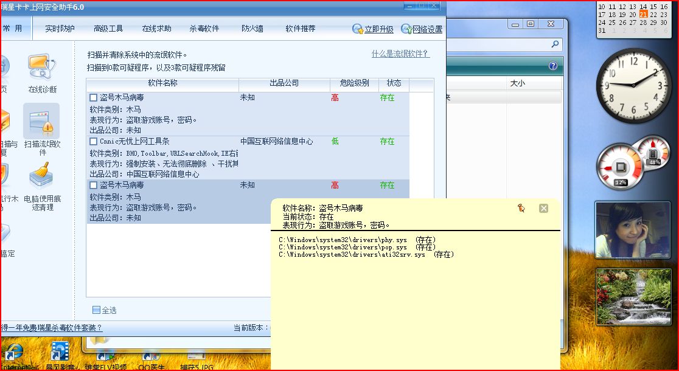Screen dimensions: 679x371
Task: Select highlighted date 21 in calendar
Action: coord(644,15)
